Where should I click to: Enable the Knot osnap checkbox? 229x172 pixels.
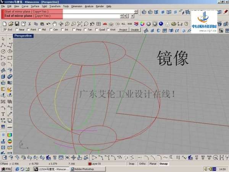108,29
